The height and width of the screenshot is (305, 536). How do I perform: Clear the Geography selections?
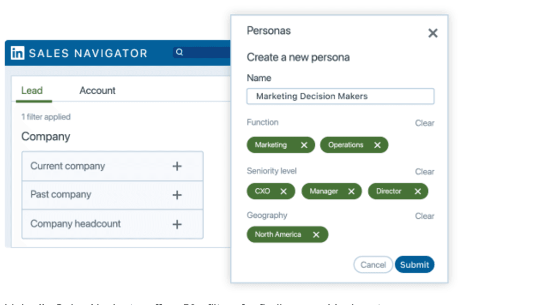tap(425, 216)
